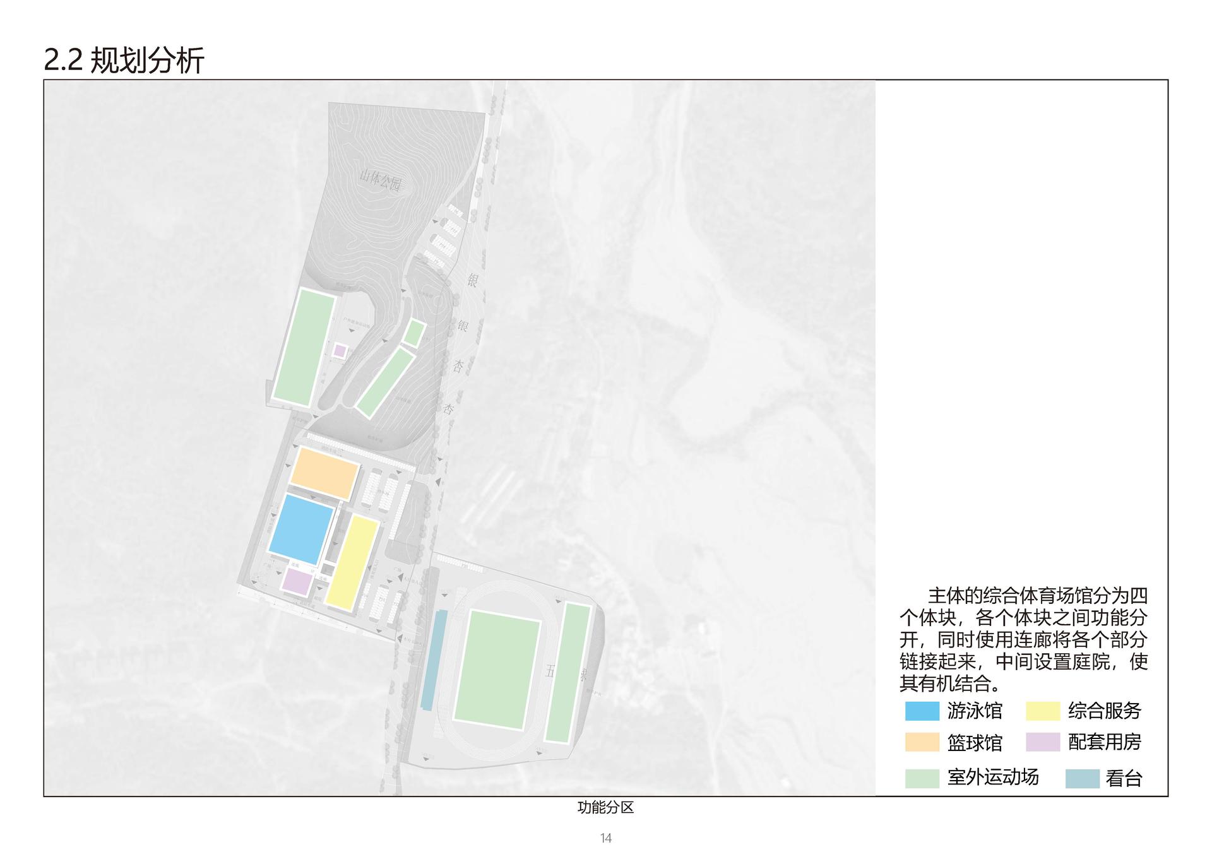Click the purple 配套用房 legend swatch

[1043, 742]
